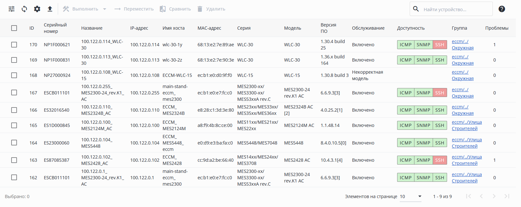
Task: Open the items per page dropdown
Action: 411,196
